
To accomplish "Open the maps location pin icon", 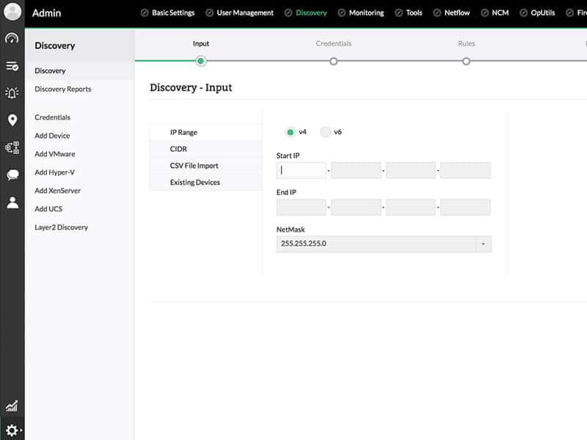I will coord(12,120).
